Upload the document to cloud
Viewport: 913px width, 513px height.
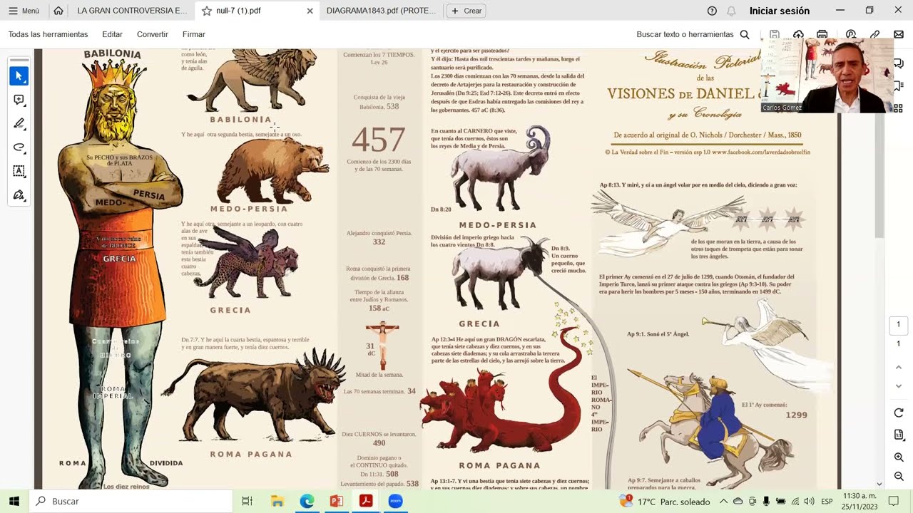[798, 34]
